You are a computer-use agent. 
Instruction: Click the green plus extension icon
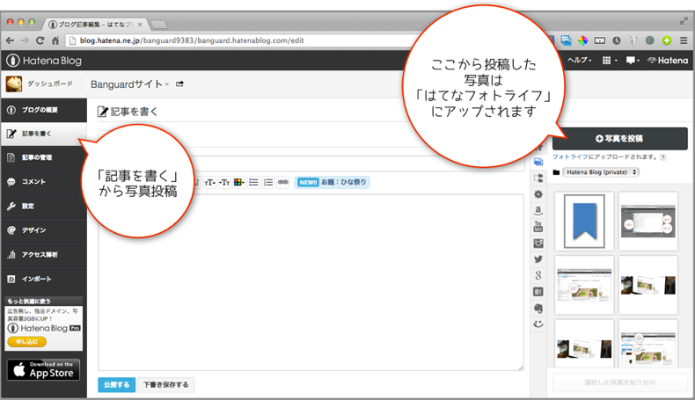(667, 40)
